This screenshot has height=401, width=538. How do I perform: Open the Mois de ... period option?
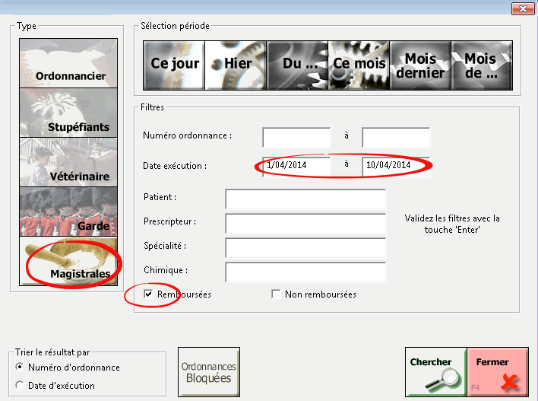482,65
